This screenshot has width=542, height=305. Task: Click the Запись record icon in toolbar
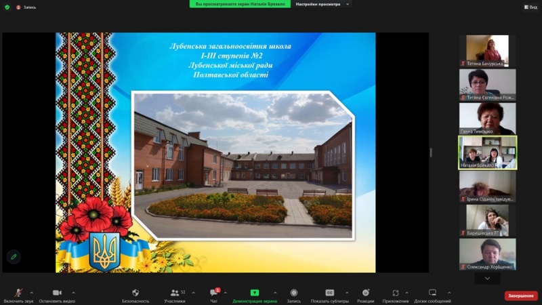294,293
